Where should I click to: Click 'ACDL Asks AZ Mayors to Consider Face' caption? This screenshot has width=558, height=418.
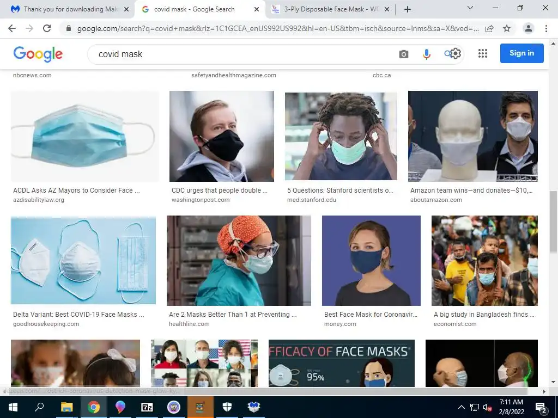(x=76, y=190)
